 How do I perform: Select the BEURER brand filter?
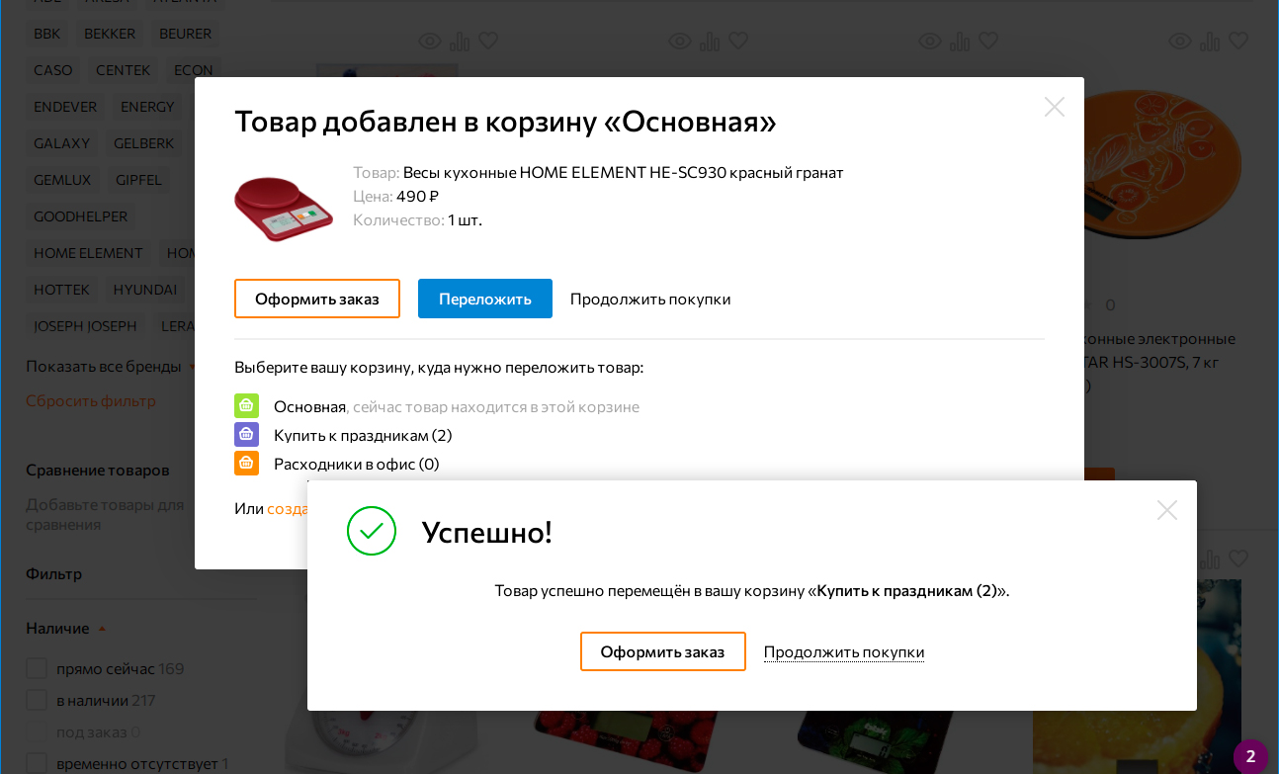[186, 34]
